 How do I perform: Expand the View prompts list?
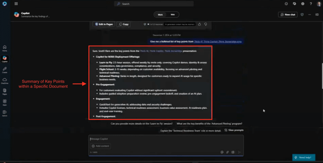(234, 130)
